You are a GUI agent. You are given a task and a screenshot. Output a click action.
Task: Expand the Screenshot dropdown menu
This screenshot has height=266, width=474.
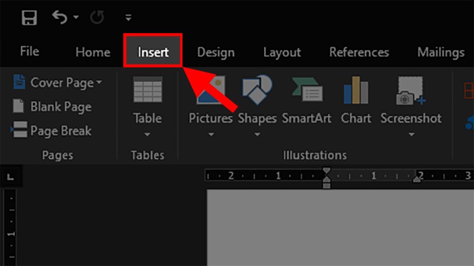tap(411, 134)
